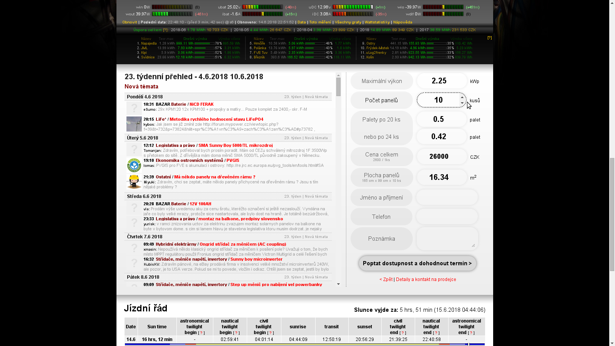Click [?] help beside civil twilight end
This screenshot has height=346, width=615.
402,333
